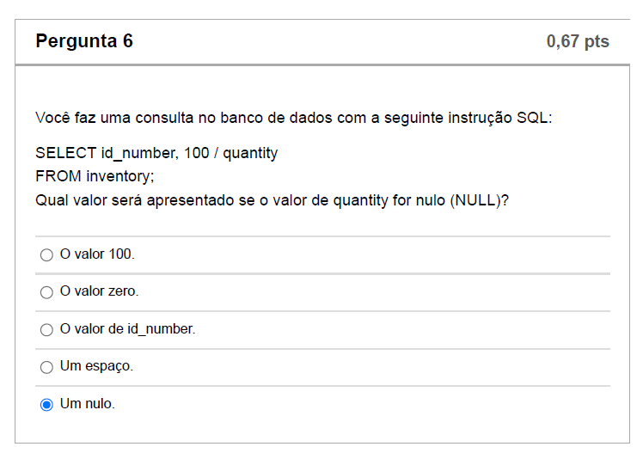Click "quantity" in the SELECT line

250,153
